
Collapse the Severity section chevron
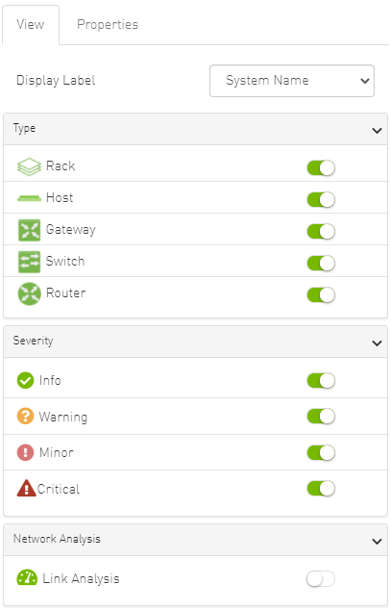377,343
